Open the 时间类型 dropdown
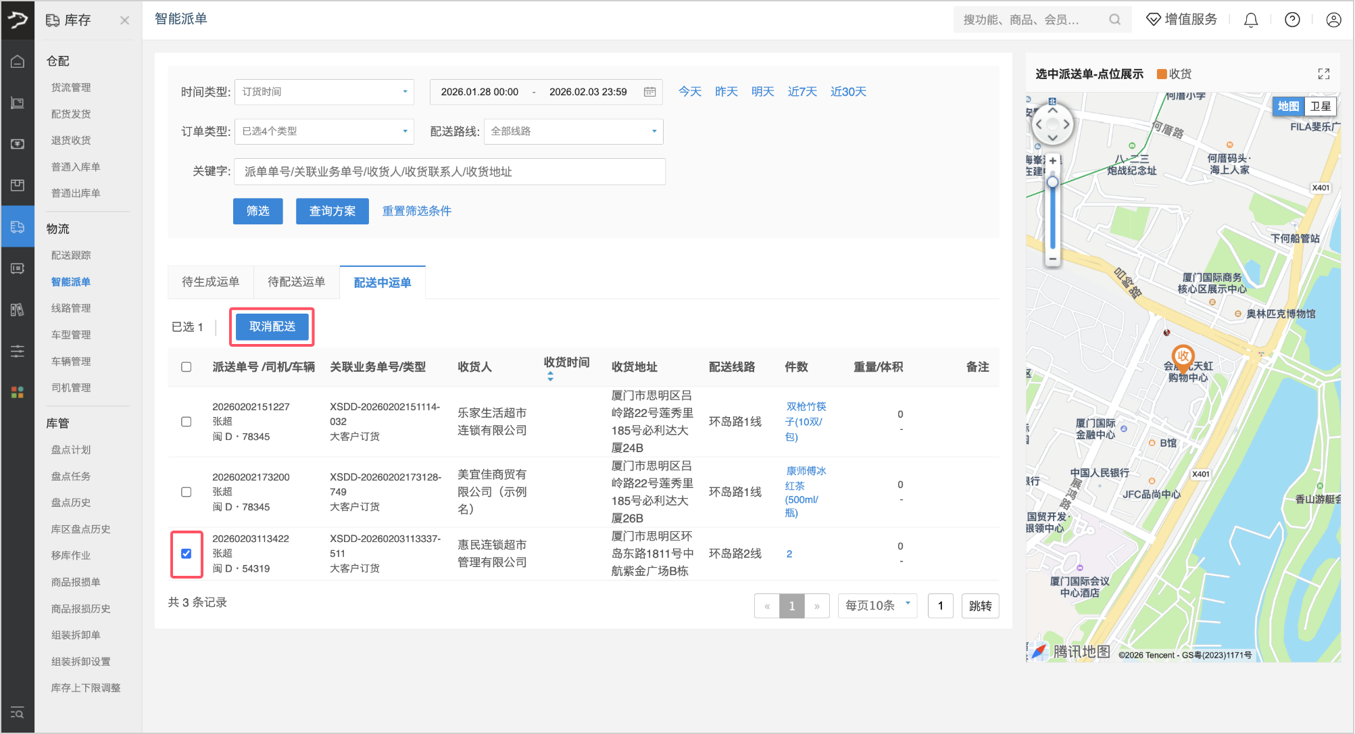1355x734 pixels. point(324,92)
